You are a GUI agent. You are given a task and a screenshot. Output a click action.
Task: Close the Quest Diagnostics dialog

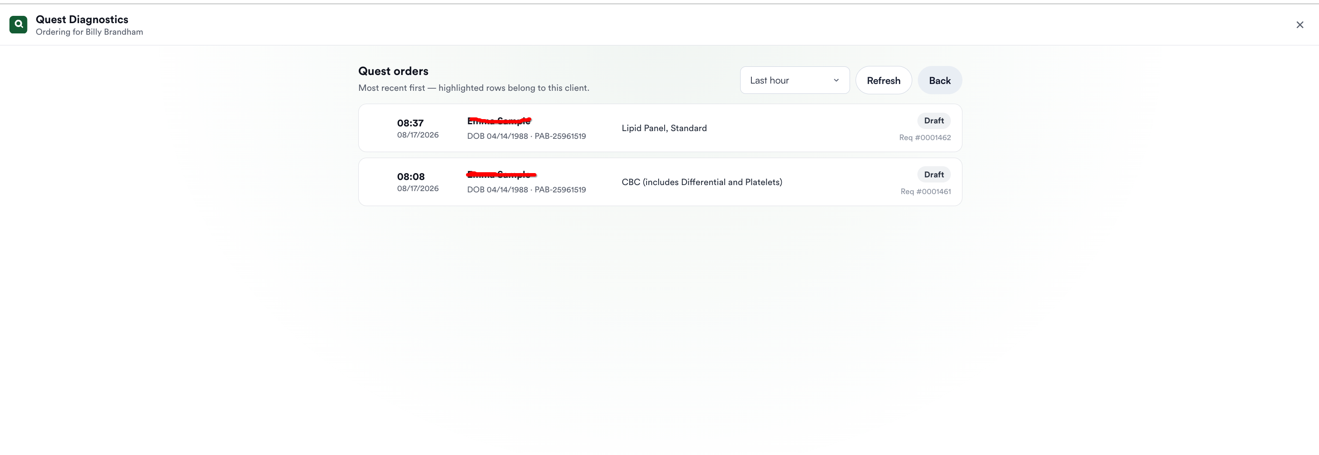point(1300,24)
